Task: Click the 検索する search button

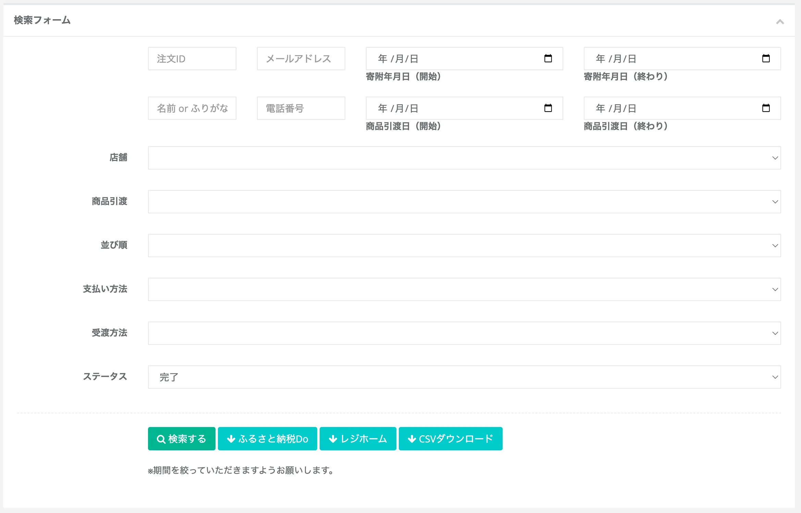Action: (x=182, y=438)
